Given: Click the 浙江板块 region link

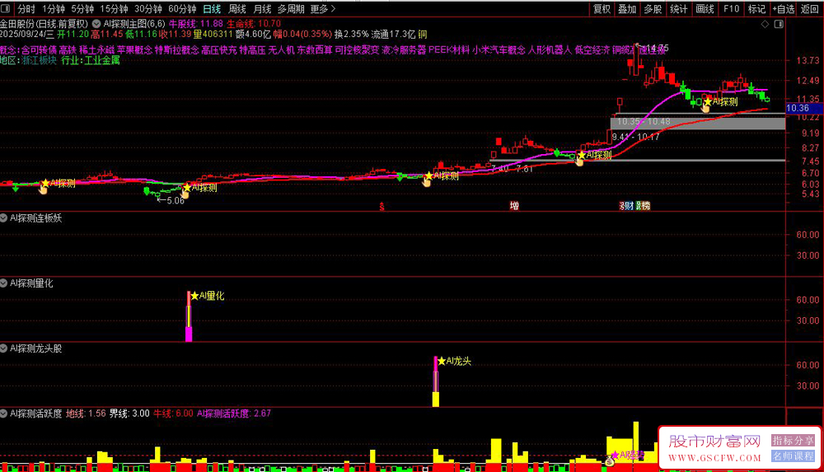Looking at the screenshot, I should click(x=39, y=60).
